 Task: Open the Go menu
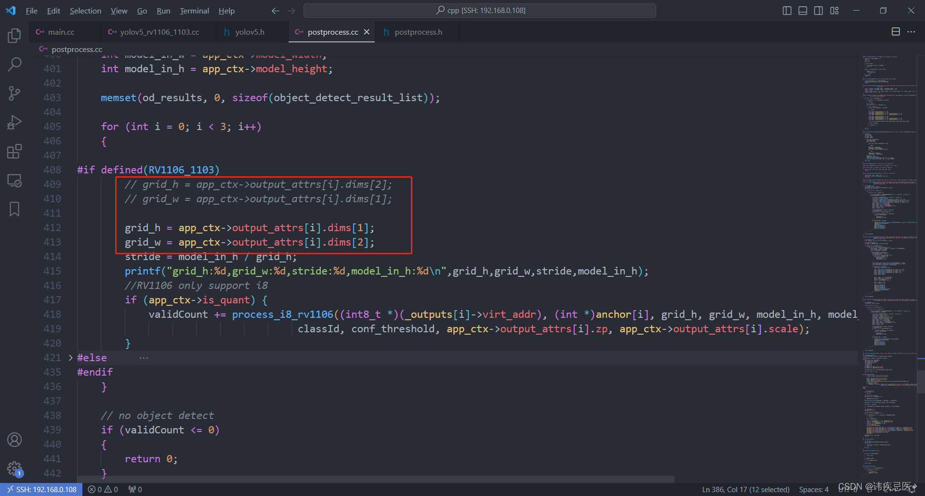tap(142, 11)
